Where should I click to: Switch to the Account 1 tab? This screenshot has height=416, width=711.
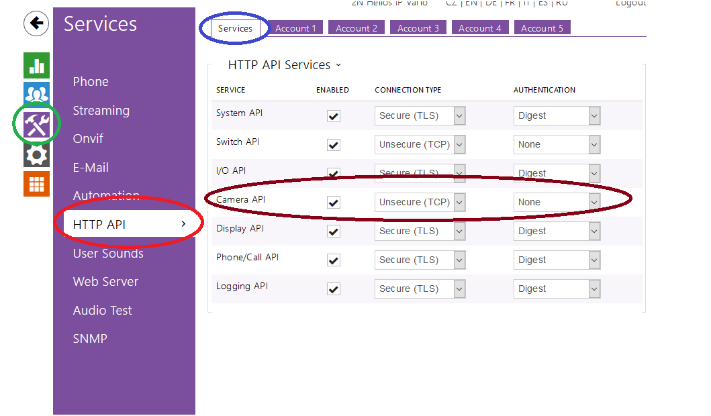point(295,28)
